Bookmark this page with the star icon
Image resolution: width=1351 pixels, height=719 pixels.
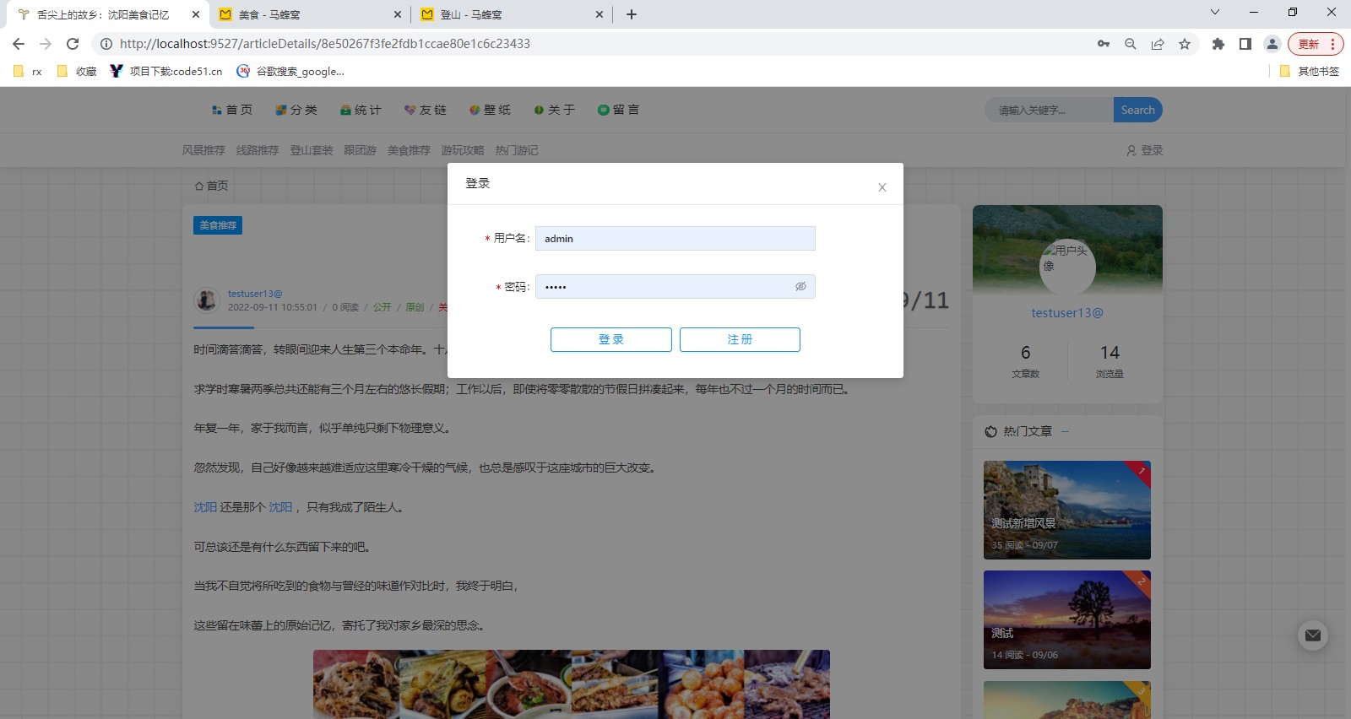1185,44
